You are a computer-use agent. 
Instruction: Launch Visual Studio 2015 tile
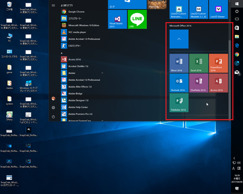pos(117,19)
